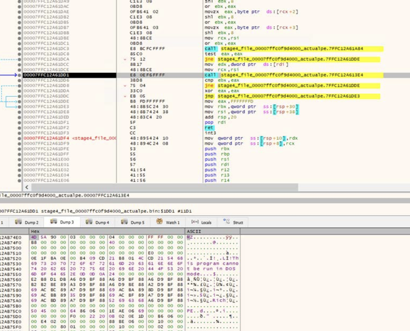Open the Dump 4 tab
This screenshot has height=331, width=410.
coord(98,222)
